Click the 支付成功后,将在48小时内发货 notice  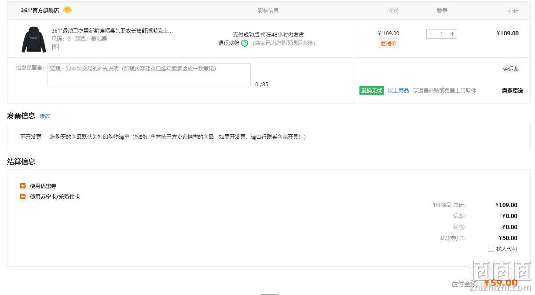tap(268, 34)
